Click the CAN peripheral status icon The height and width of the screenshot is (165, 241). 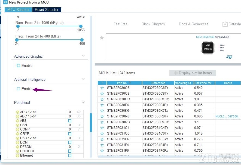[17, 125]
